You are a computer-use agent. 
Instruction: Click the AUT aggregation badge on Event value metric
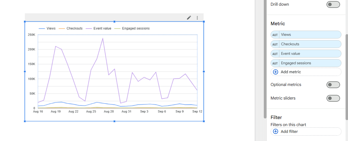pyautogui.click(x=275, y=54)
